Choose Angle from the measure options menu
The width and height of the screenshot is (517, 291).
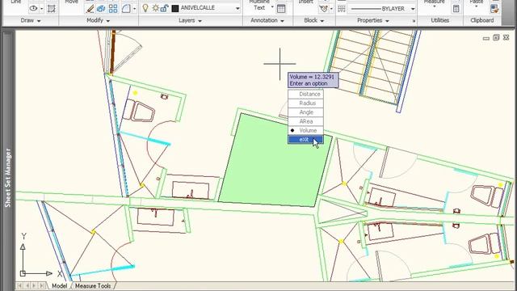[305, 112]
